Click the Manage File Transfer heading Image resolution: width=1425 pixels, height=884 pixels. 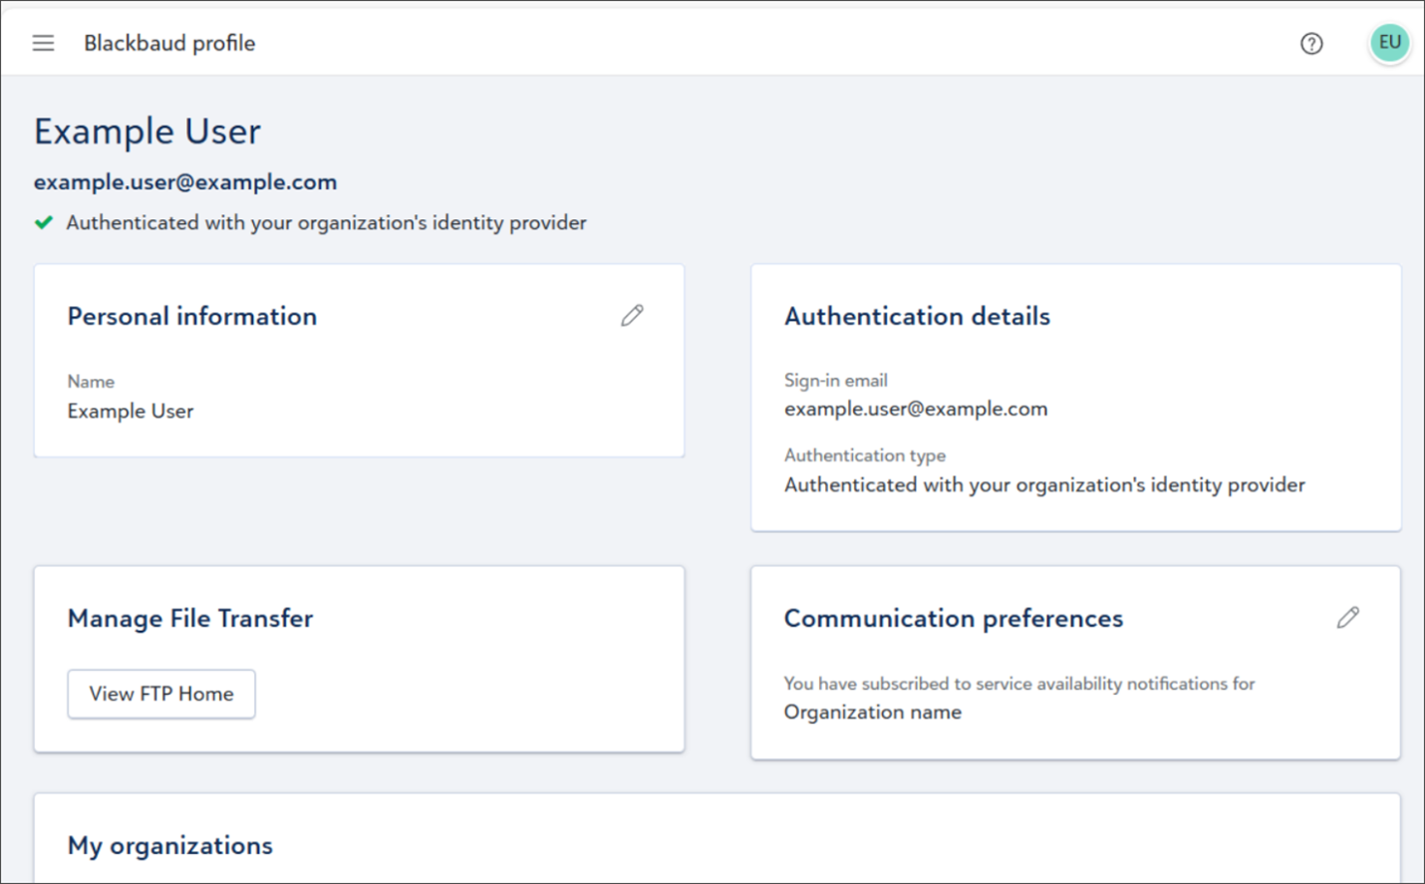tap(190, 618)
